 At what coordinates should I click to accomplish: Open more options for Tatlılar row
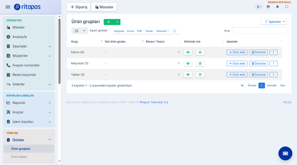click(x=274, y=75)
